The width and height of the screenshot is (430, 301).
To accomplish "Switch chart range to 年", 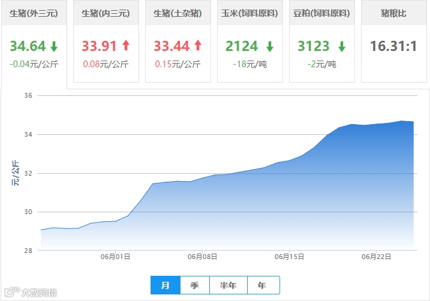I will [x=263, y=285].
